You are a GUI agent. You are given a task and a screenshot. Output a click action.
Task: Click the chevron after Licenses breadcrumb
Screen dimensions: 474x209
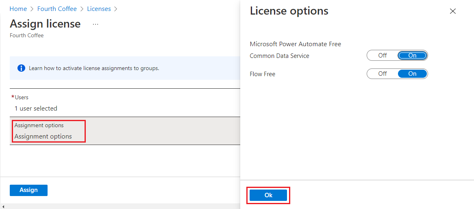pyautogui.click(x=116, y=9)
